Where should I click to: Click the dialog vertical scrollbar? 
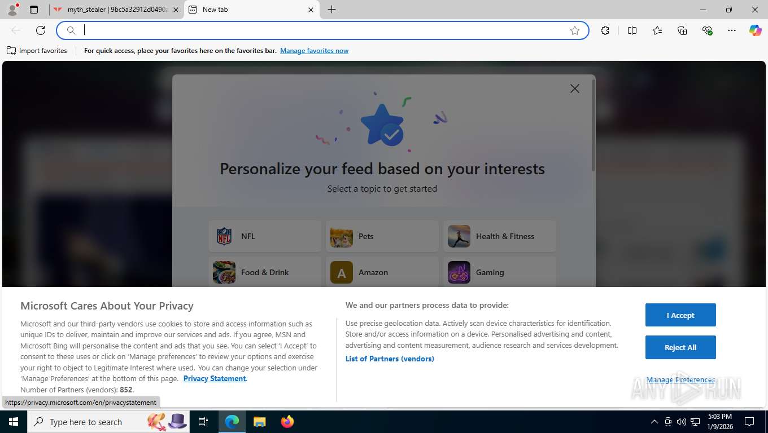pyautogui.click(x=593, y=125)
